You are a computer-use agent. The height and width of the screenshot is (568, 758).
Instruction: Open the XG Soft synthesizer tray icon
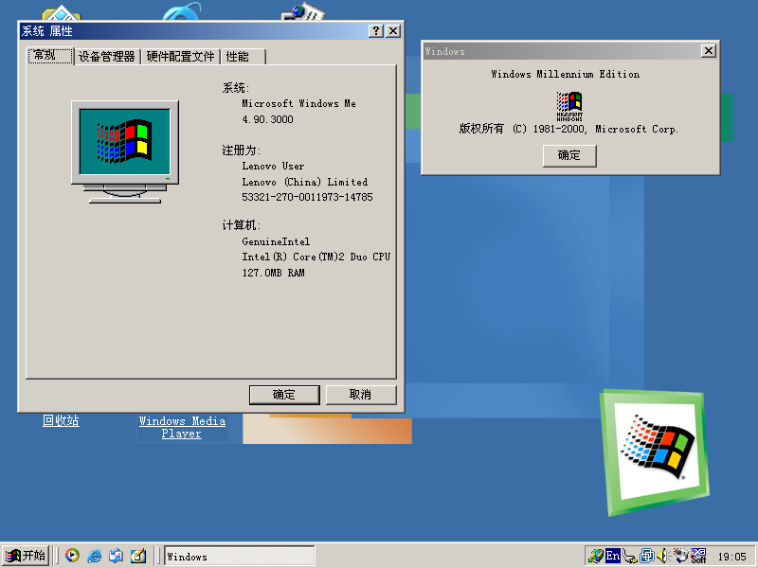[698, 556]
